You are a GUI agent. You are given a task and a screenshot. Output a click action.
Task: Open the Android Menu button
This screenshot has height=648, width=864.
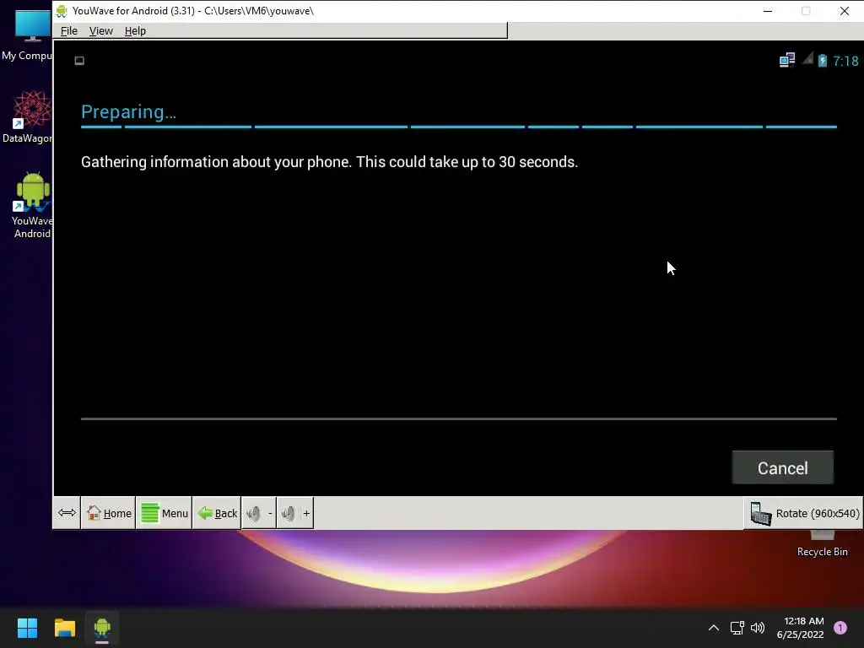point(165,513)
